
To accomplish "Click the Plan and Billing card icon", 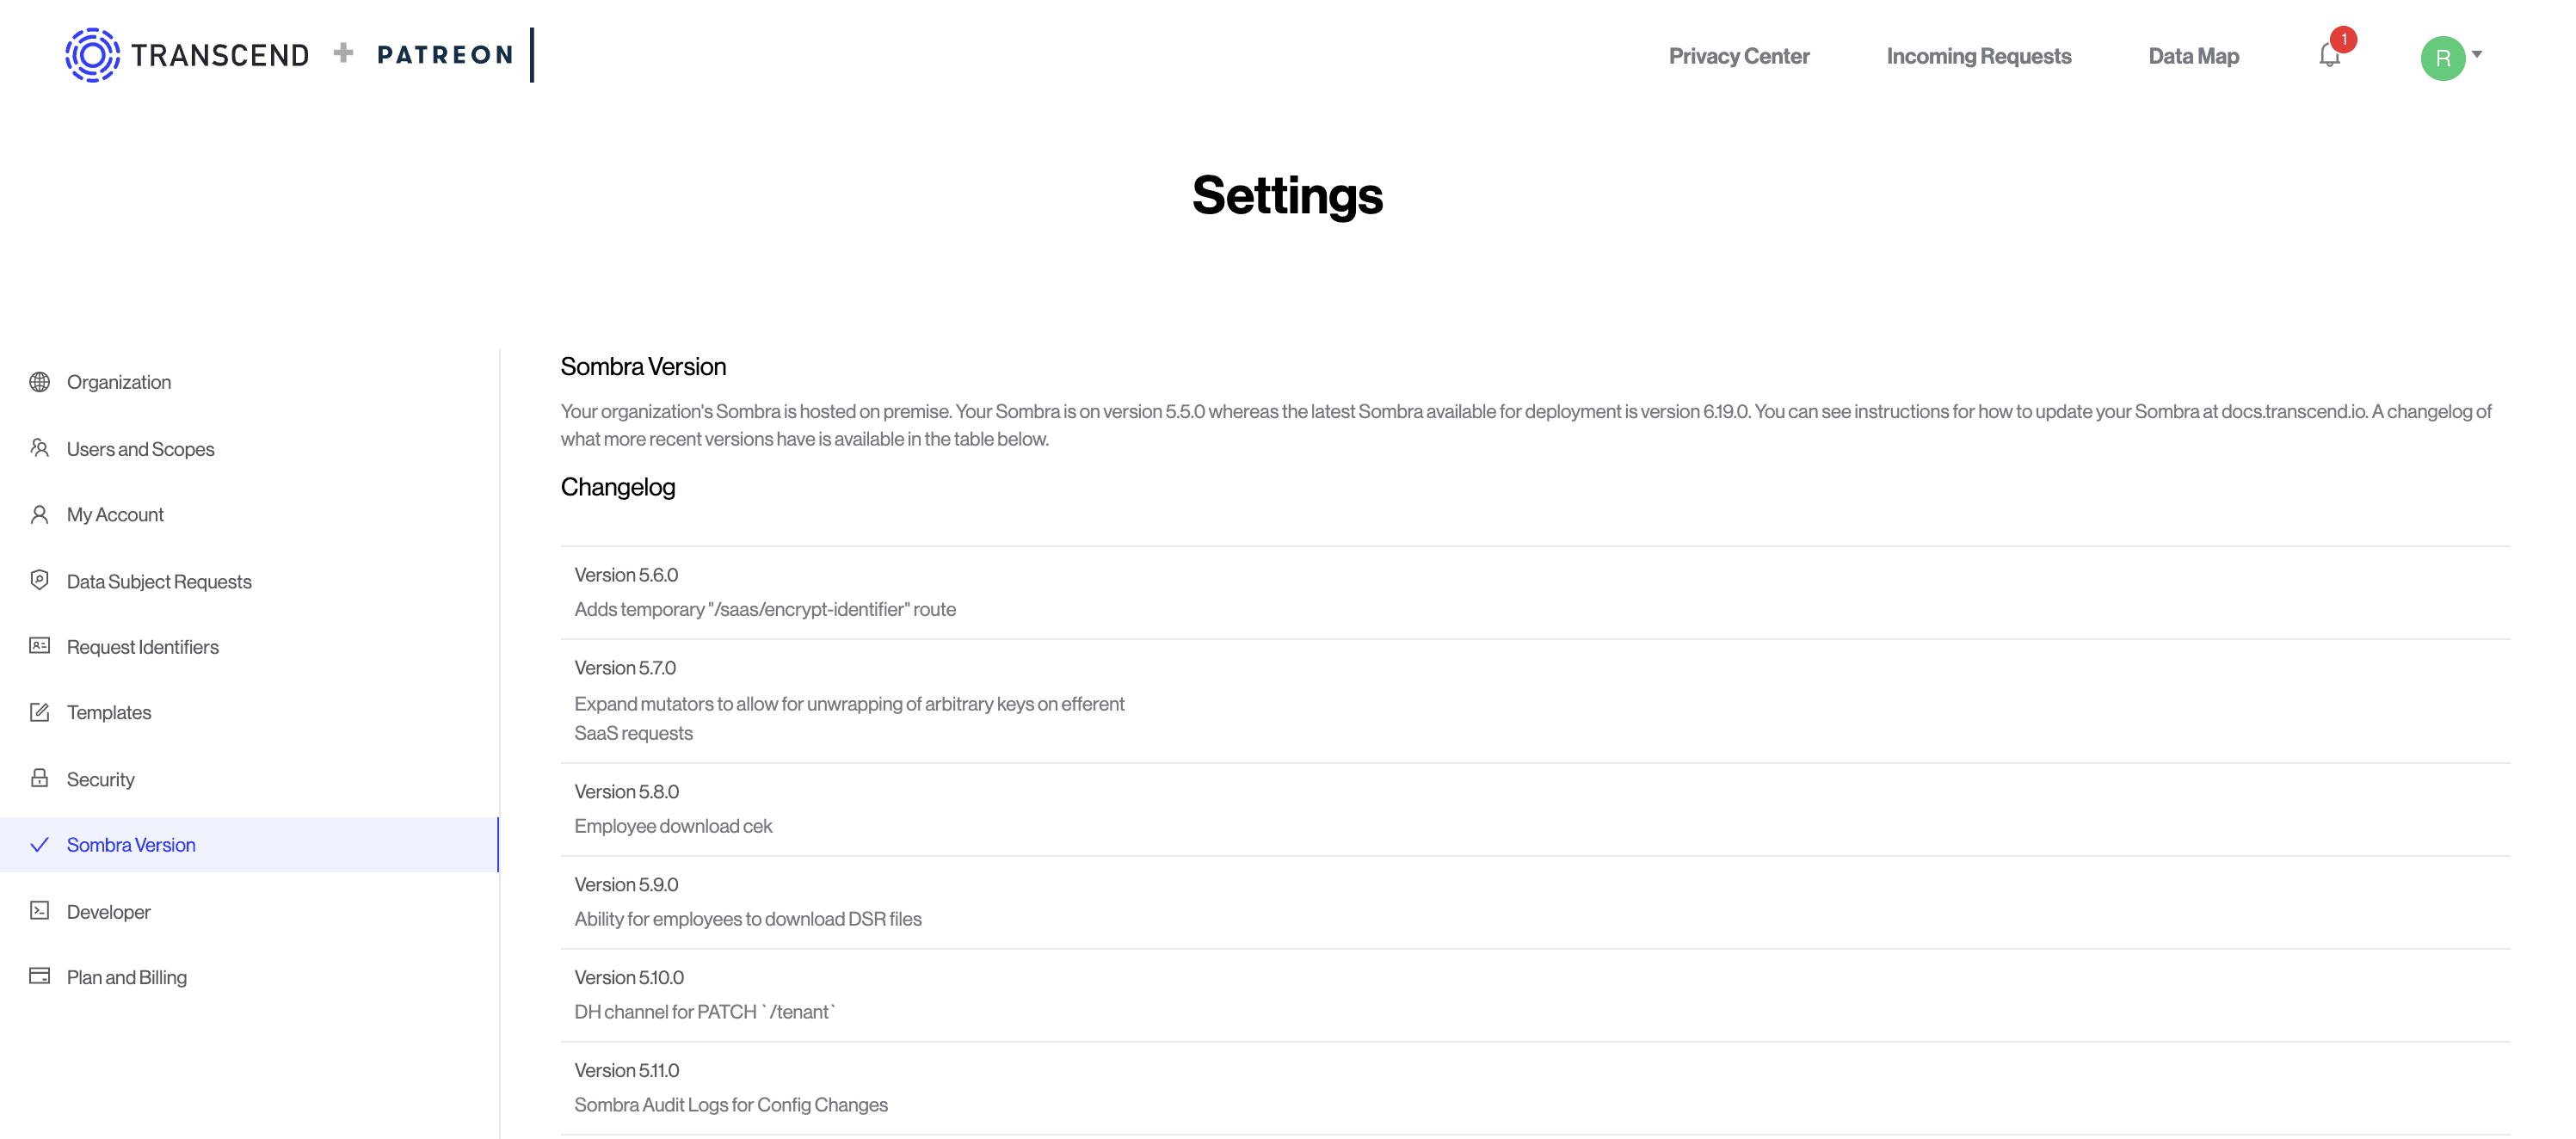I will [40, 976].
